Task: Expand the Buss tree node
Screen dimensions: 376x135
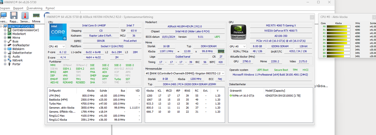Action: (x=5, y=41)
